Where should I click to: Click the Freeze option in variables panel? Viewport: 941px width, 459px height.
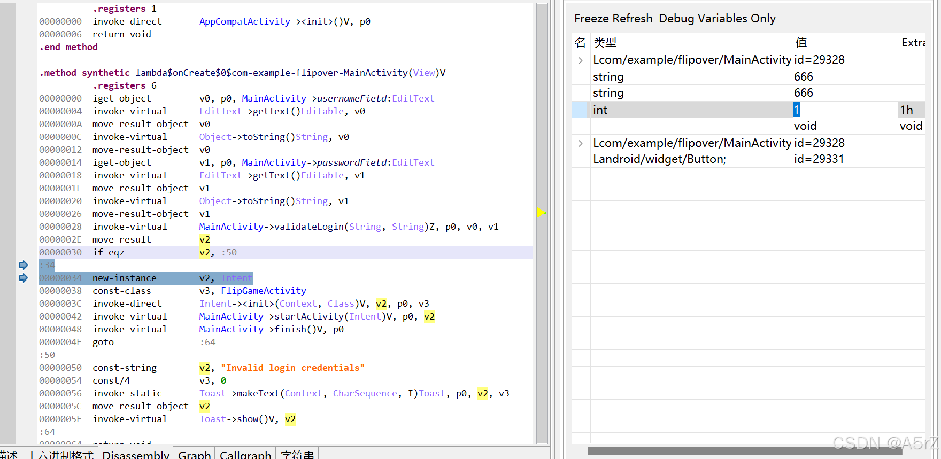pyautogui.click(x=592, y=18)
